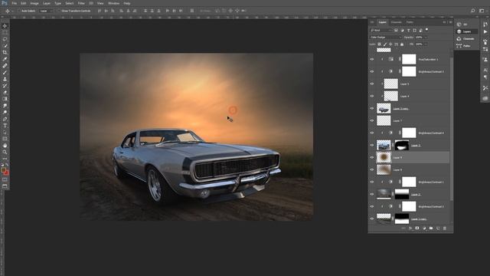
Task: Select the car layer thumbnail with black mask
Action: 384,145
